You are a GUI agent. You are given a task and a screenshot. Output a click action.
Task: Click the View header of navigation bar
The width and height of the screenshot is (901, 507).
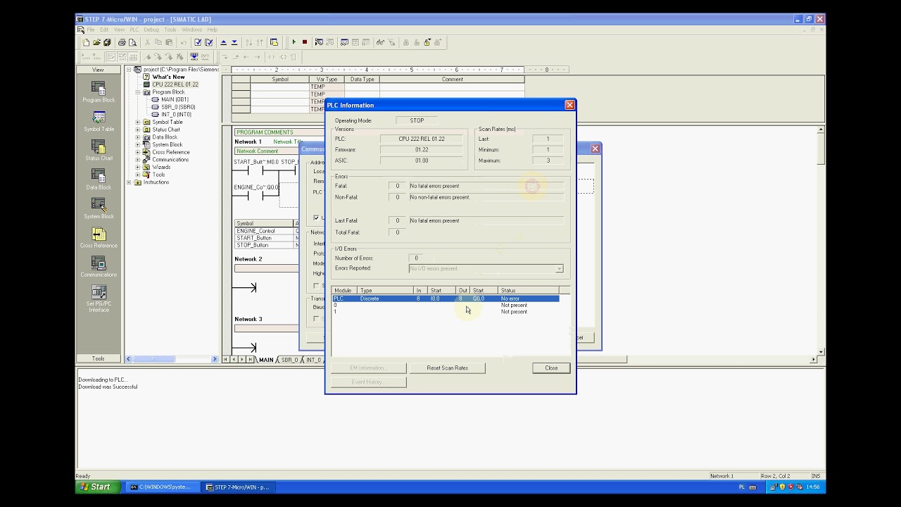click(98, 70)
